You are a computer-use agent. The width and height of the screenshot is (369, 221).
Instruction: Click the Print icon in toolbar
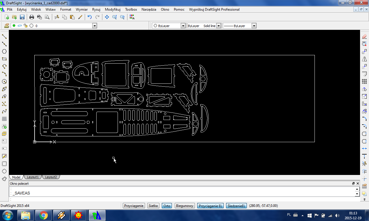32,17
